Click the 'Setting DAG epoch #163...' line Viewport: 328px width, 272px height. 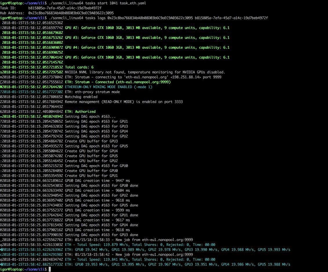point(90,117)
